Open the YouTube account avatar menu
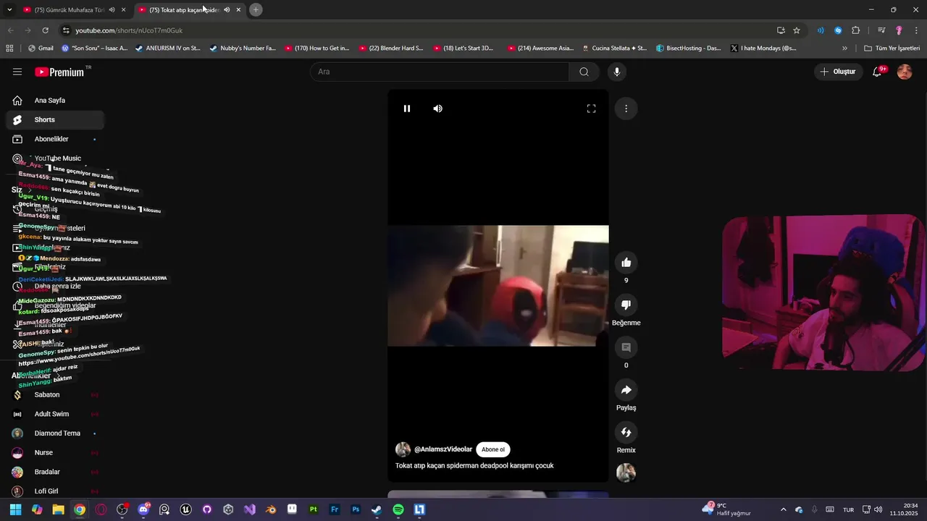 [x=905, y=72]
